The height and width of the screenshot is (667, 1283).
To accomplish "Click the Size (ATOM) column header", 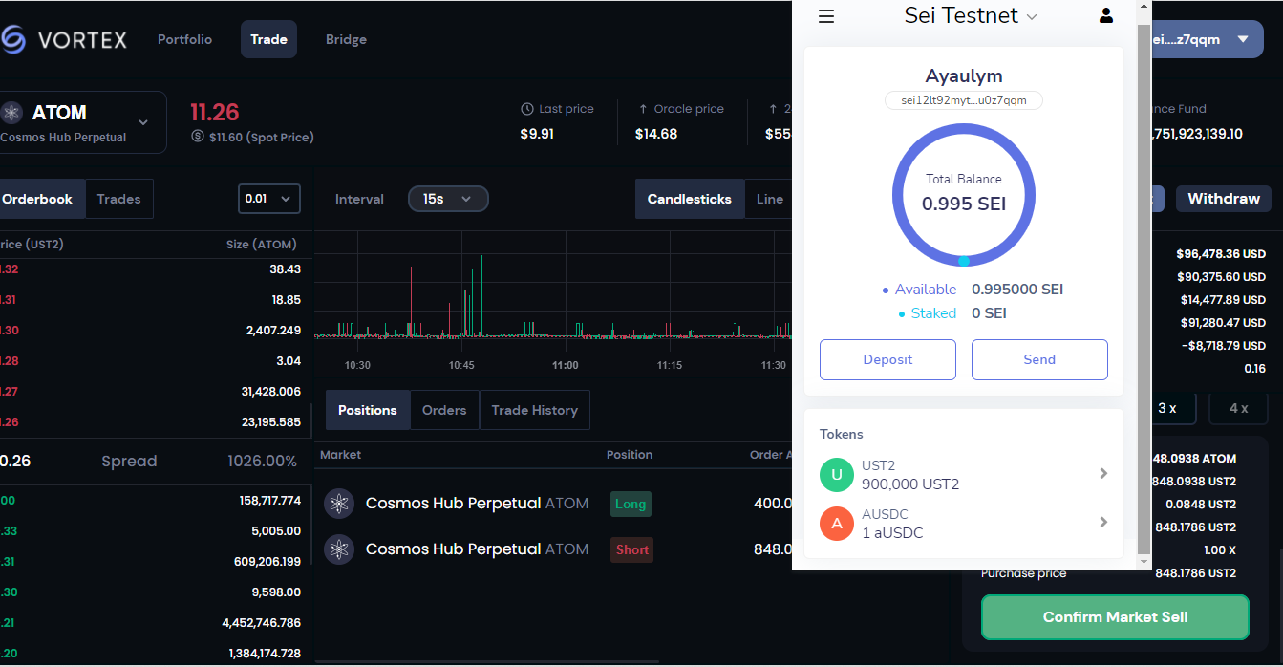I will click(262, 245).
